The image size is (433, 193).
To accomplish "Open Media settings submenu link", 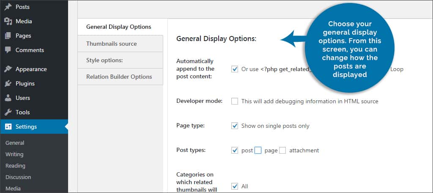I will [x=13, y=189].
